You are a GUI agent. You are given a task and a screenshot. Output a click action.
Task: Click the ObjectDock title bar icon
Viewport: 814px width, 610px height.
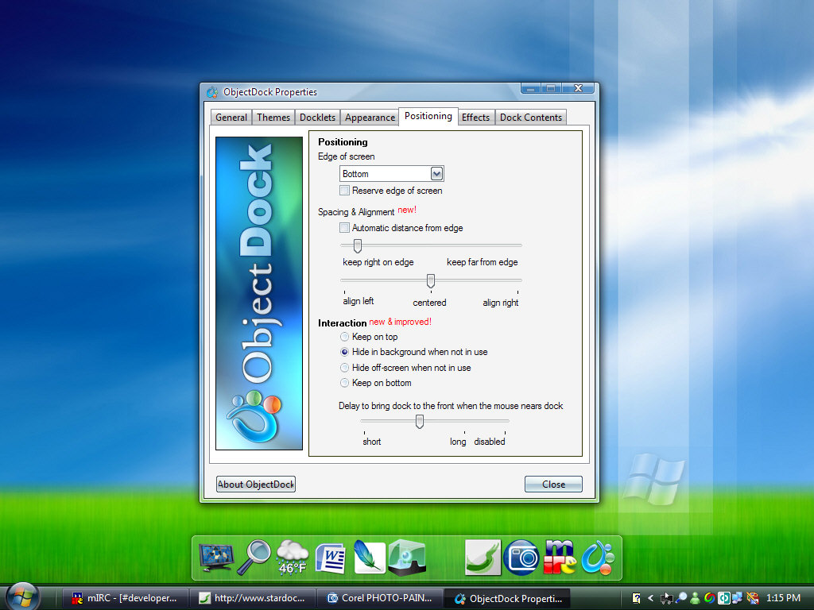pos(212,92)
